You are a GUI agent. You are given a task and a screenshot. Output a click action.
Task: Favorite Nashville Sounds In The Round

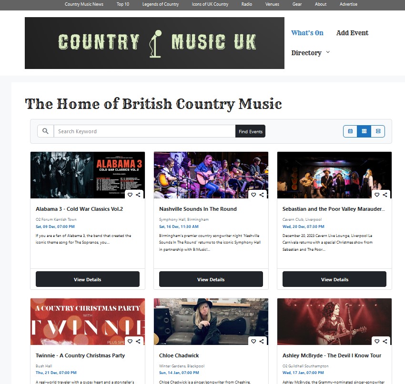click(x=253, y=195)
